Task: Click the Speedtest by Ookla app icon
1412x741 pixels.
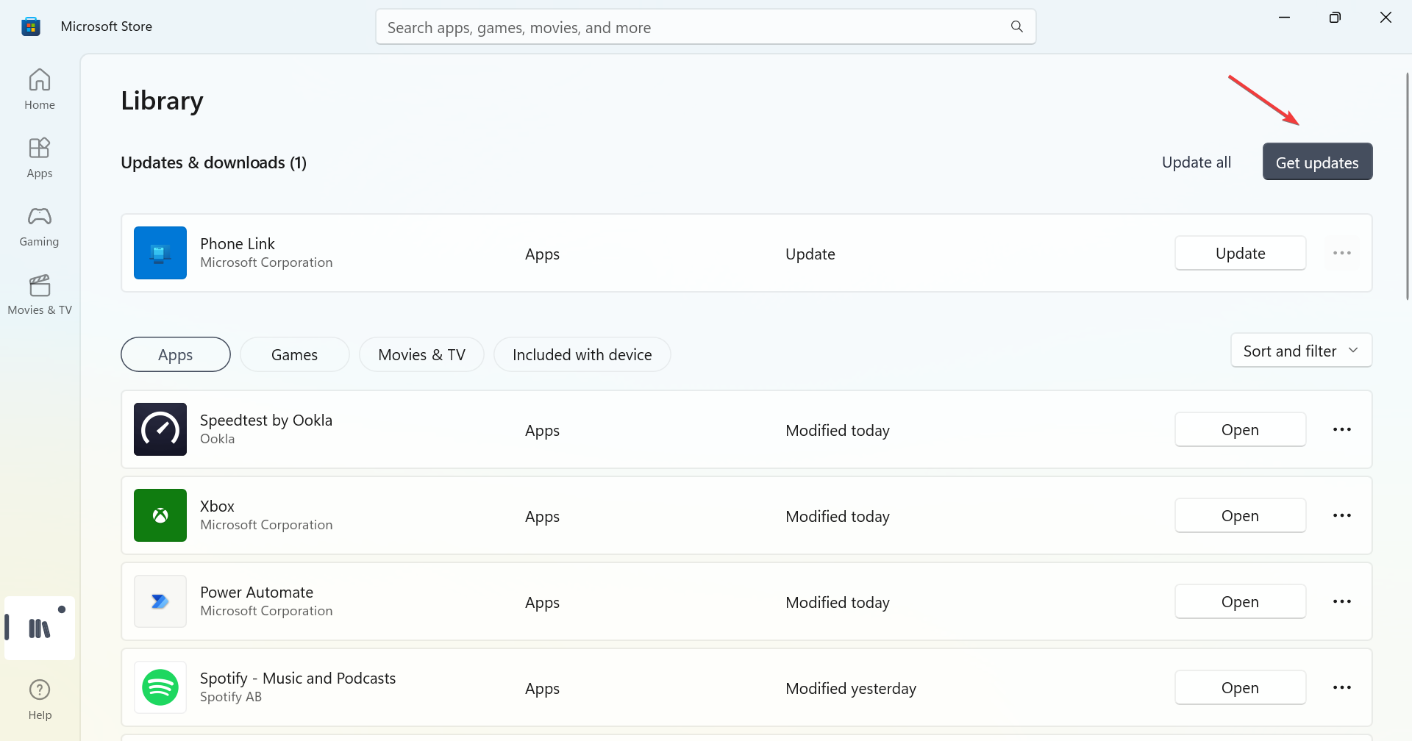Action: [160, 429]
